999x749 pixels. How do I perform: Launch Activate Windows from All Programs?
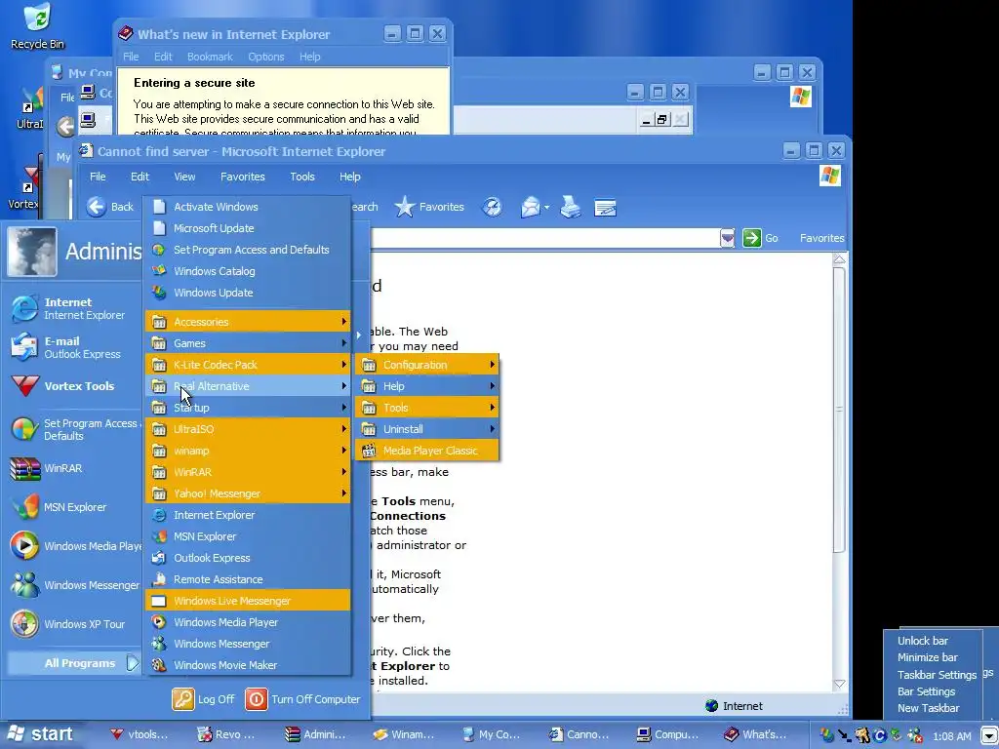click(x=248, y=207)
